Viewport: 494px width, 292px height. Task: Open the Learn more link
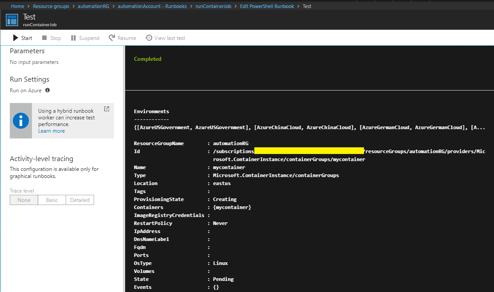51,130
